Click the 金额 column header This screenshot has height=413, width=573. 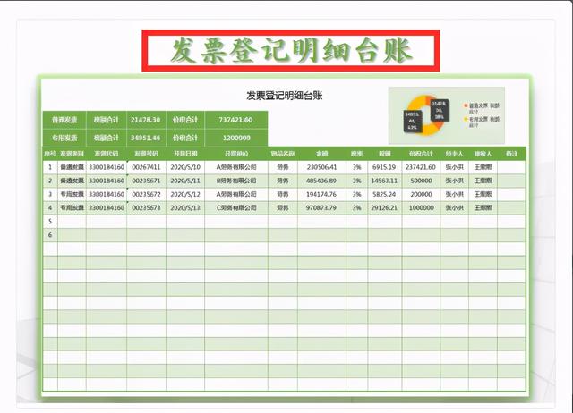(321, 154)
